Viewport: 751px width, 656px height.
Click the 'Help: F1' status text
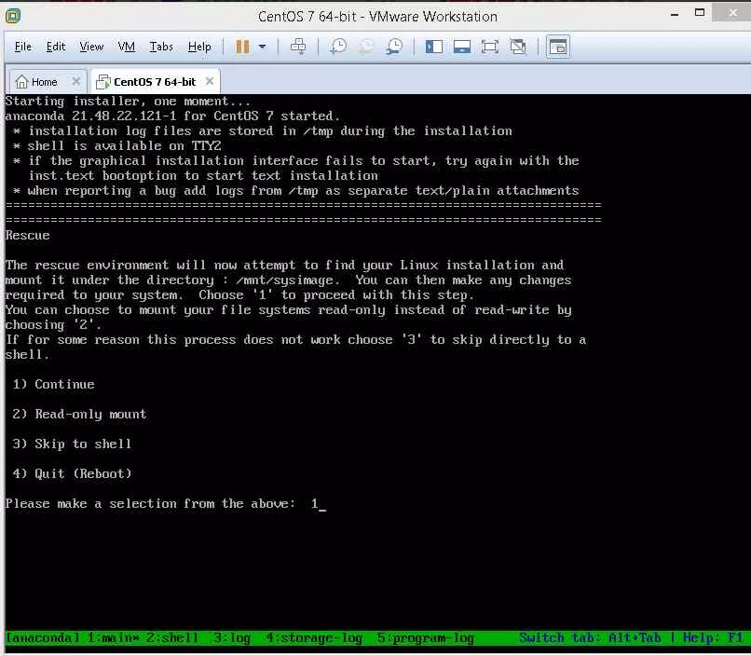click(x=713, y=637)
